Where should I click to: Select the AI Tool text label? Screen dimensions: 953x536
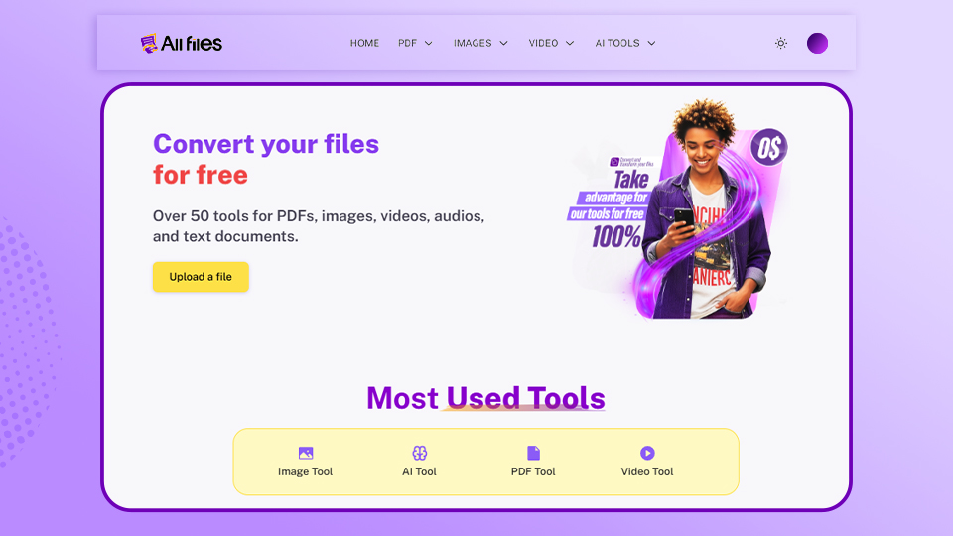pos(419,471)
